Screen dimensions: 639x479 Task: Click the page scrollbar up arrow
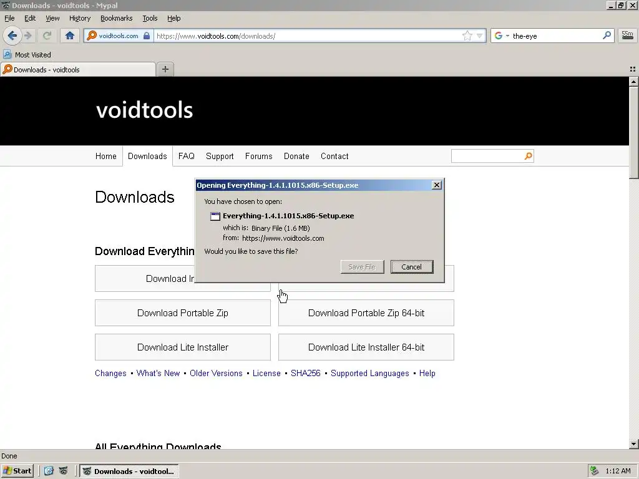click(634, 82)
